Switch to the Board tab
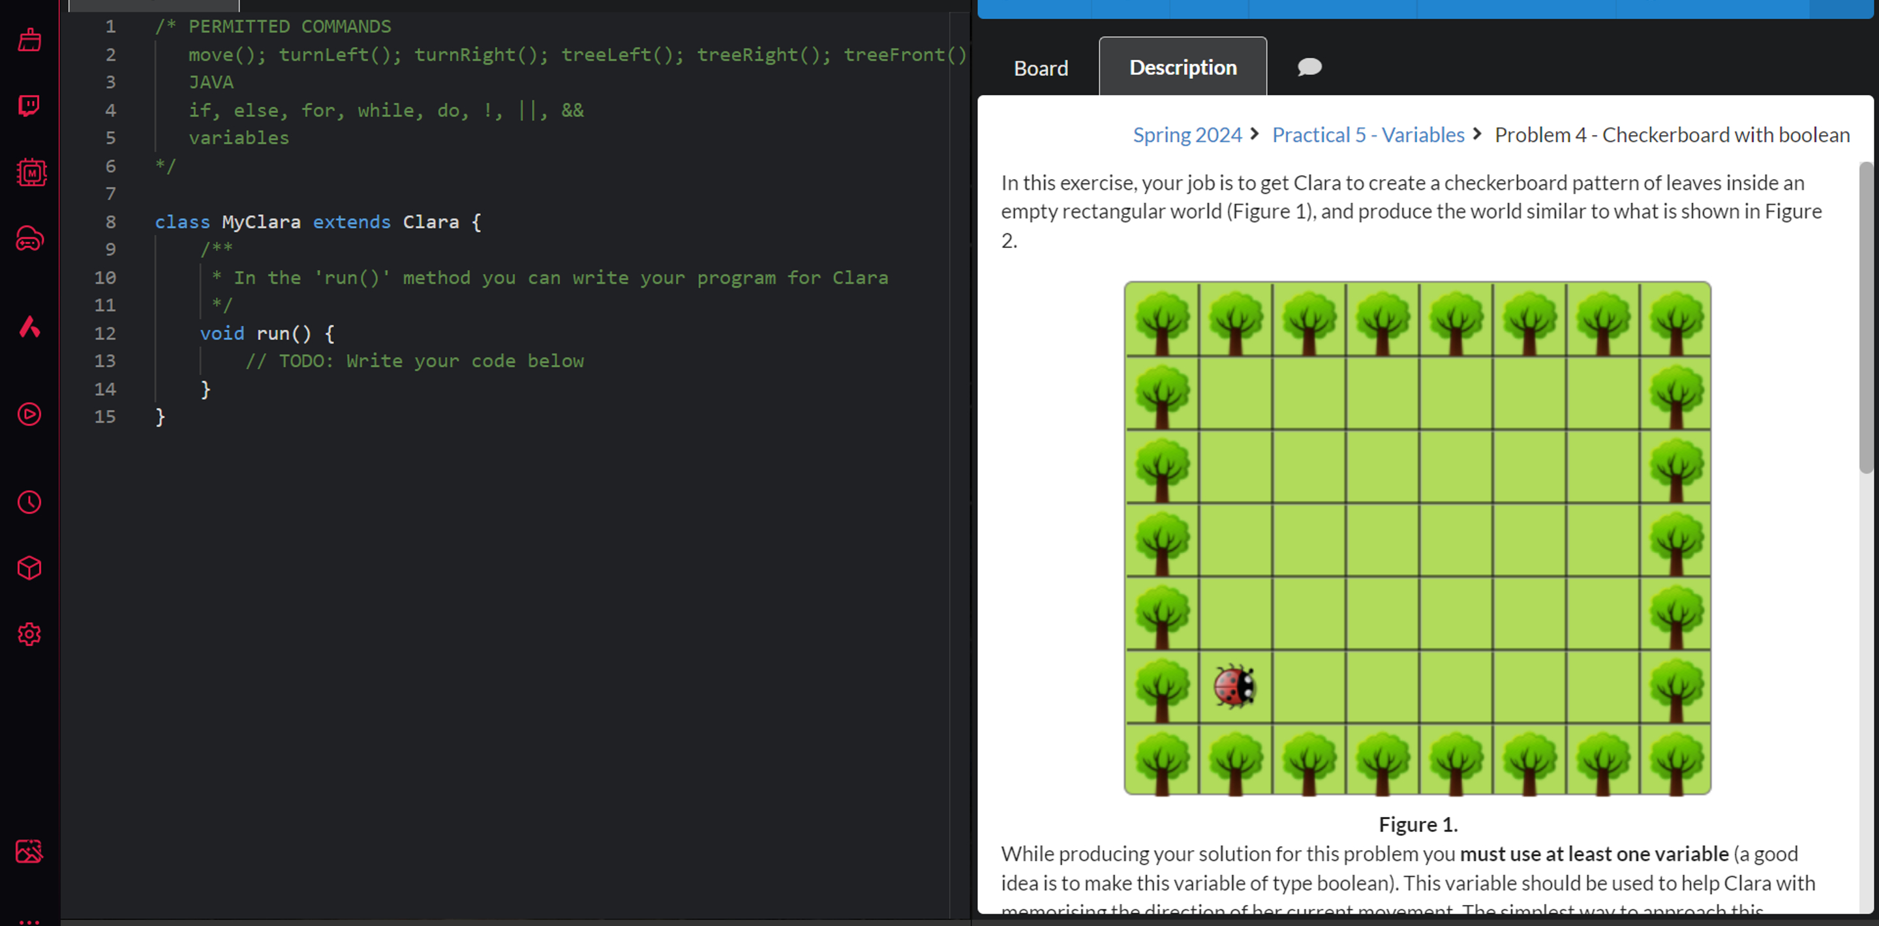The image size is (1879, 926). 1040,67
